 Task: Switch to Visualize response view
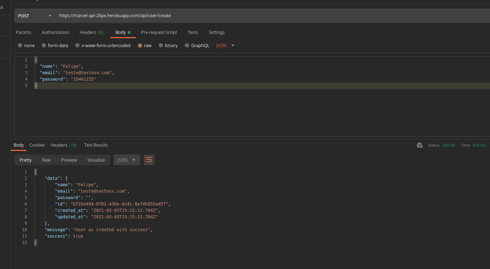click(x=96, y=160)
